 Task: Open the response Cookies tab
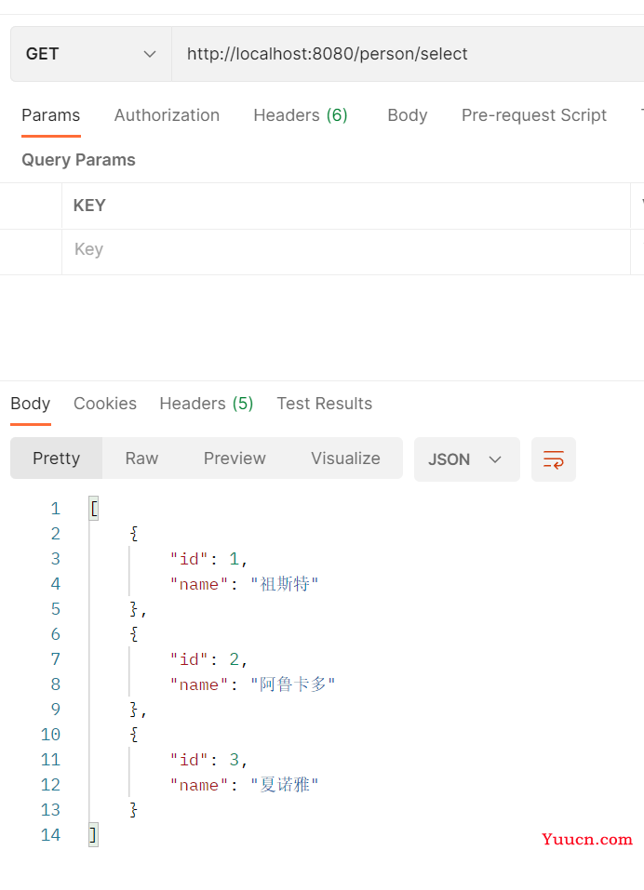click(105, 404)
